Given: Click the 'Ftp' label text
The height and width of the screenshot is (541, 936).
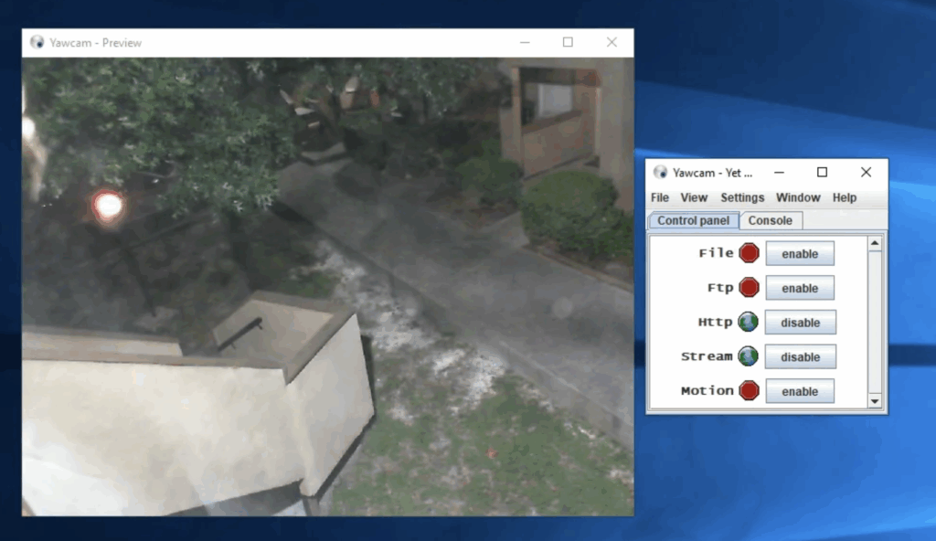Looking at the screenshot, I should pyautogui.click(x=720, y=288).
